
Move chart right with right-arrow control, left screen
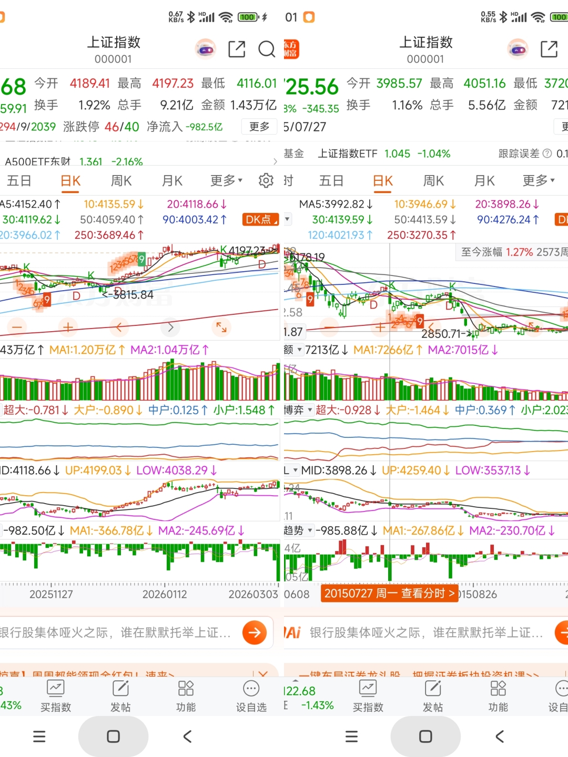[x=170, y=328]
